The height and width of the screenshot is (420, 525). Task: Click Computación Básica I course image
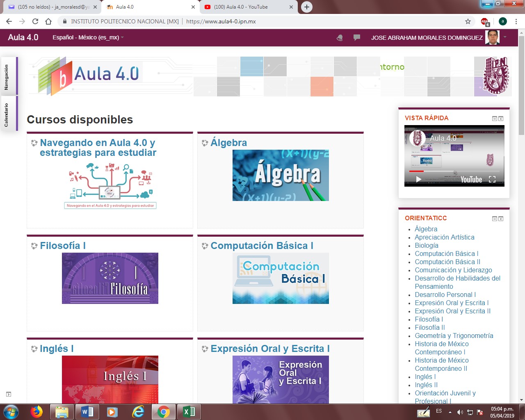(x=281, y=278)
